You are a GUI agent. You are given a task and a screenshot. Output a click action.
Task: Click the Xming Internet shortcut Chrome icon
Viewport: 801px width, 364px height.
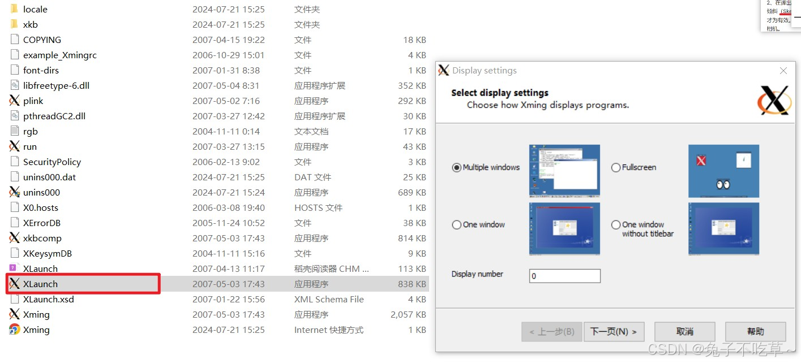(14, 330)
